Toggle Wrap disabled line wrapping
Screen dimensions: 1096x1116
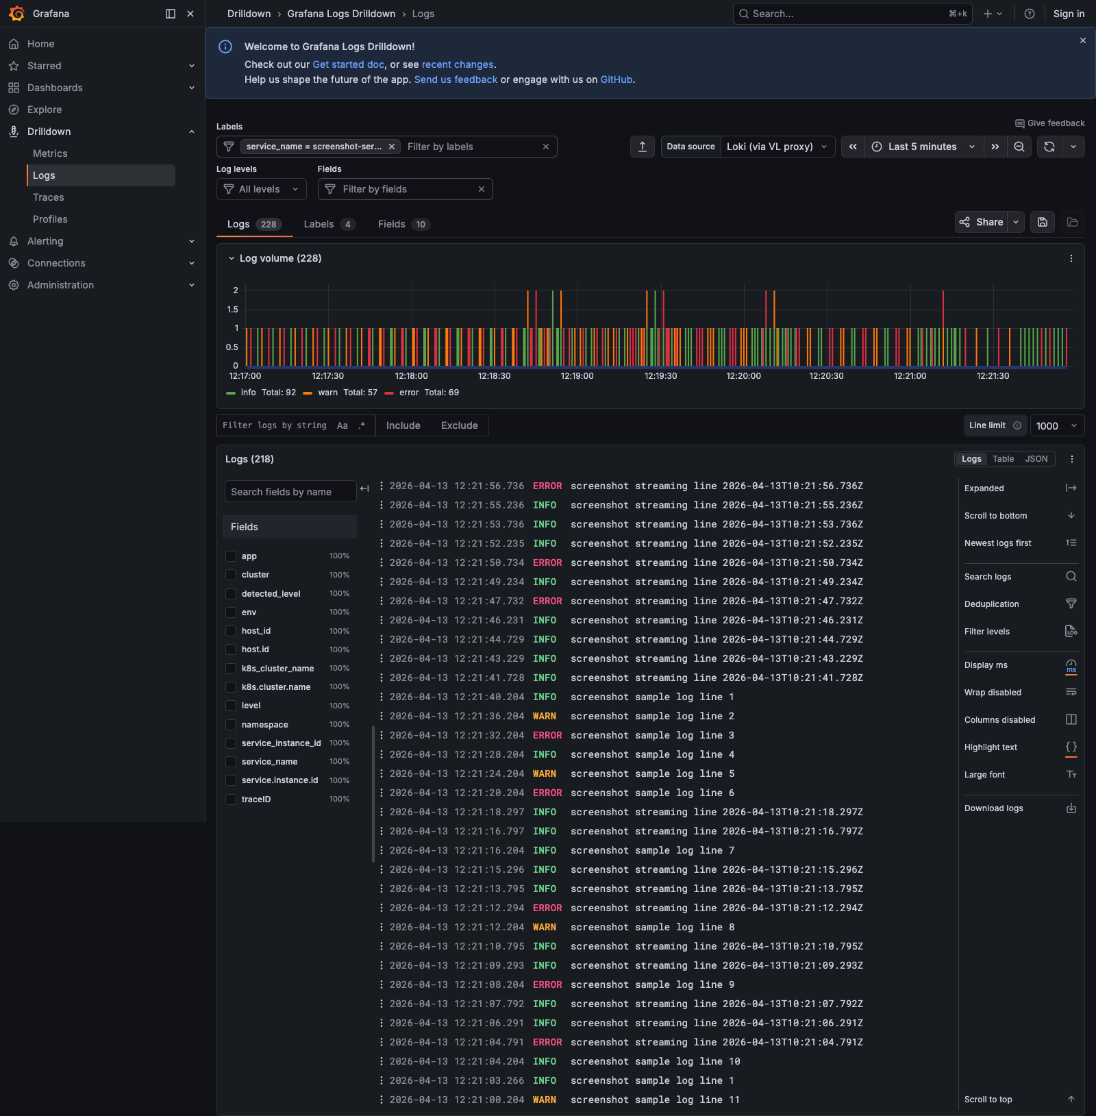pyautogui.click(x=1071, y=692)
